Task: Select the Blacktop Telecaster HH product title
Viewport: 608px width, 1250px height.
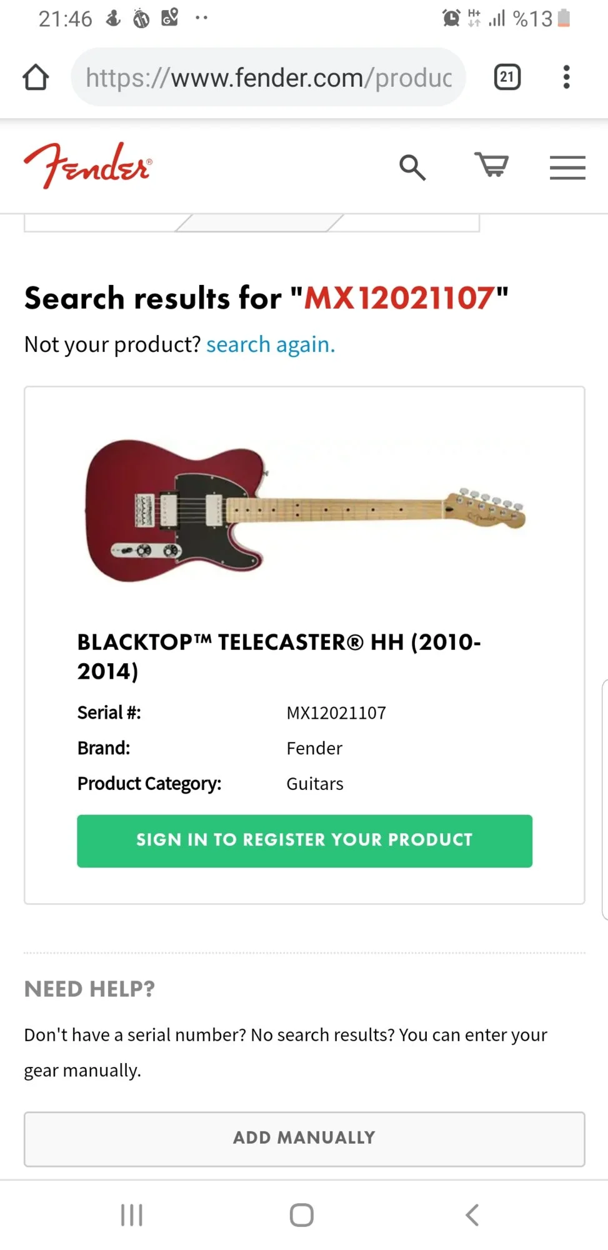Action: point(279,656)
